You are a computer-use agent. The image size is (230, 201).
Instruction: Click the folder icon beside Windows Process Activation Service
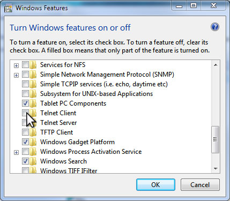click(33, 152)
